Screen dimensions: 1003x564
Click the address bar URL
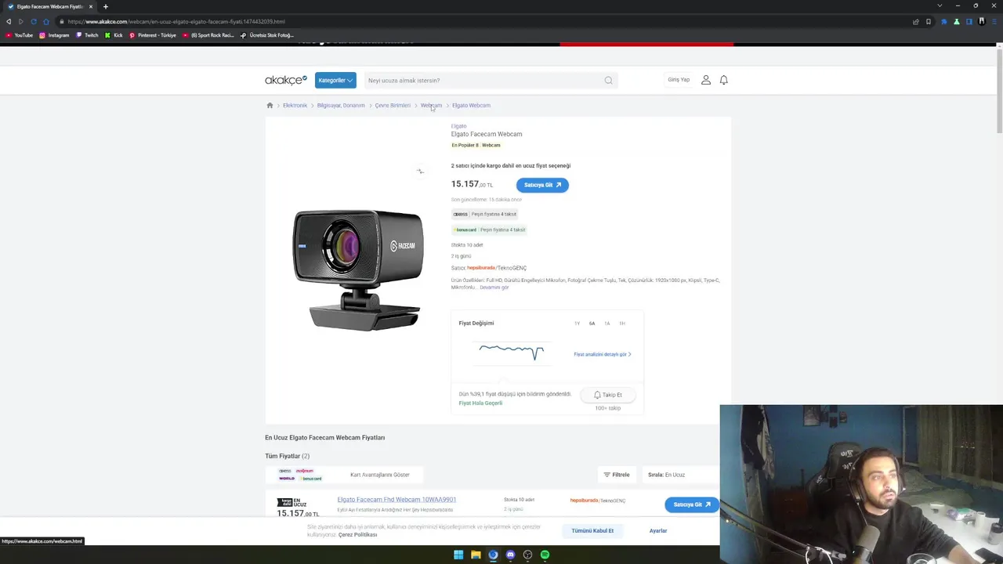click(176, 21)
